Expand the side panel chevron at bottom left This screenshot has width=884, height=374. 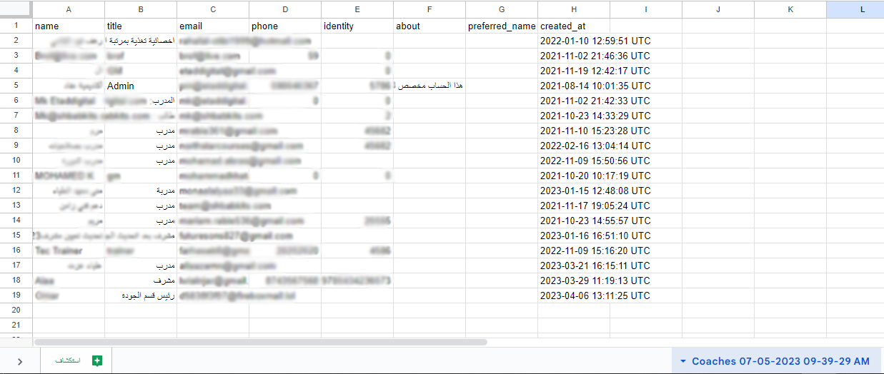pos(19,362)
